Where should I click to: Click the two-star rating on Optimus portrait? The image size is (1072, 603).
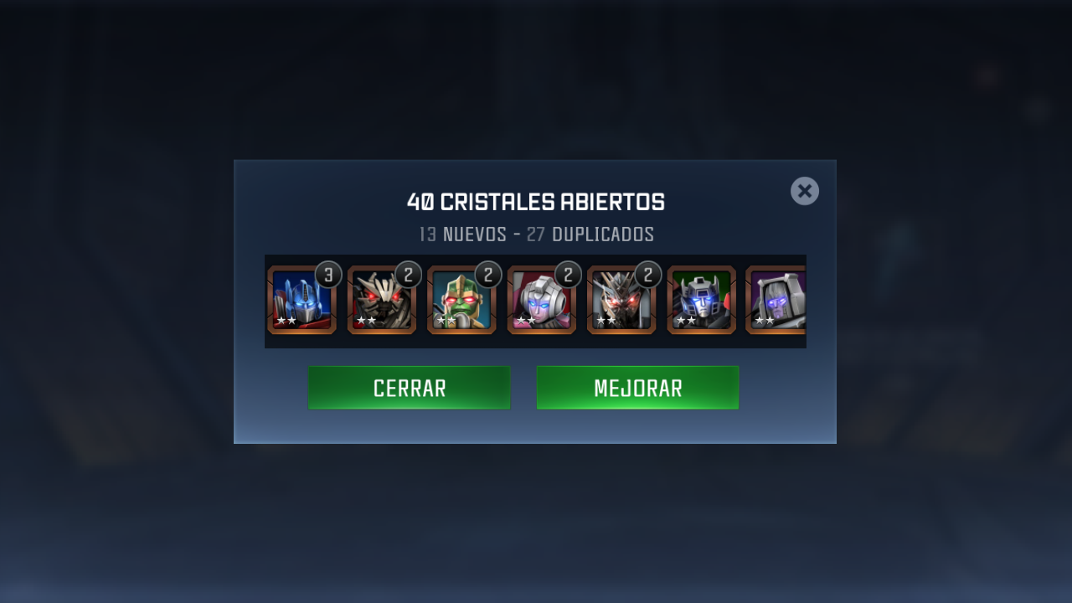coord(286,321)
